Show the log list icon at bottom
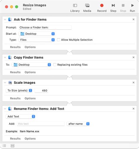Image resolution: width=139 pixels, height=149 pixels. tap(4, 146)
